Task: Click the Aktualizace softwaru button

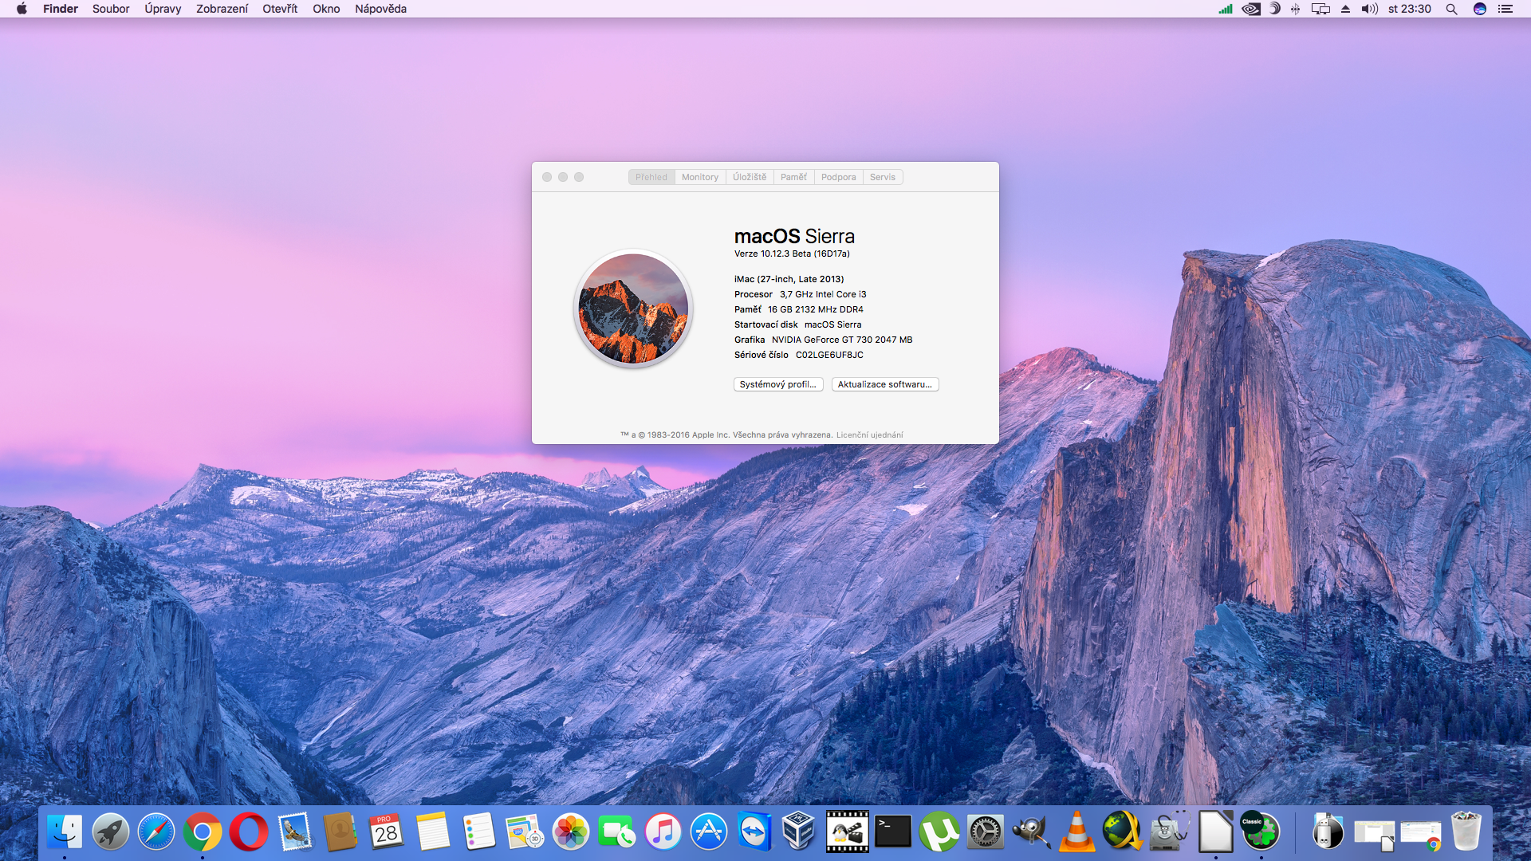Action: tap(884, 384)
